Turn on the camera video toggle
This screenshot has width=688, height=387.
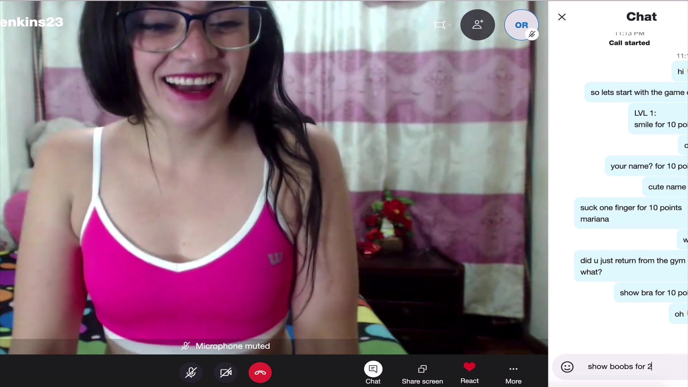(226, 373)
